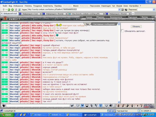This screenshot has height=117, width=156.
Task: Open the dropdown arrow next to up arrow
Action: pos(6,10)
